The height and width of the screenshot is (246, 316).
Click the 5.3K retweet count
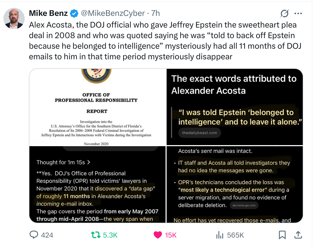(x=110, y=235)
